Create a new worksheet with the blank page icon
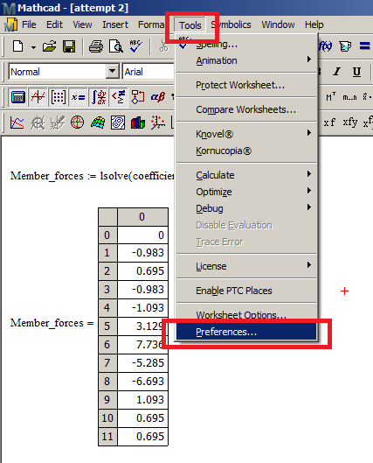 coord(18,46)
